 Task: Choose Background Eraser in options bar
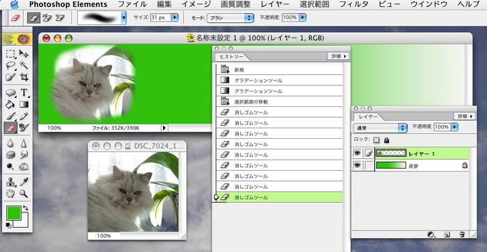[47, 17]
